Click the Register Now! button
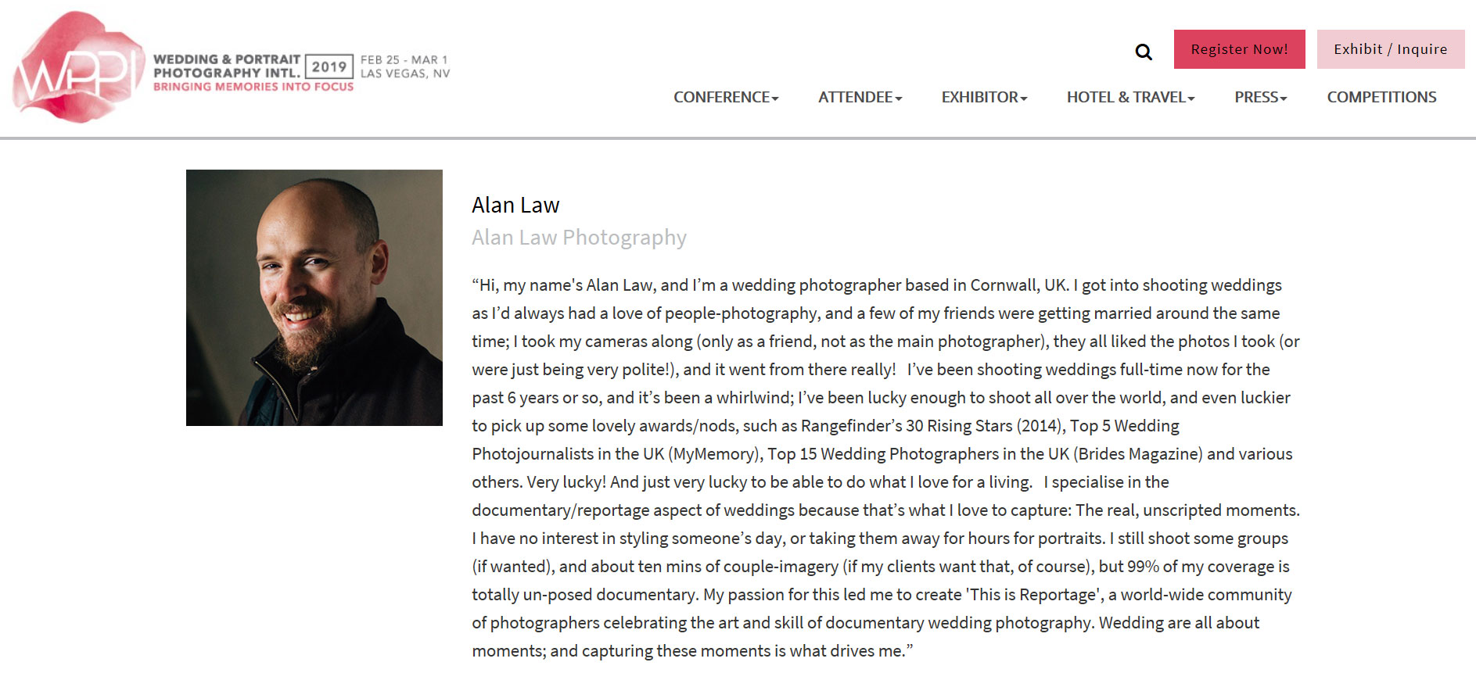This screenshot has height=680, width=1476. click(x=1239, y=49)
